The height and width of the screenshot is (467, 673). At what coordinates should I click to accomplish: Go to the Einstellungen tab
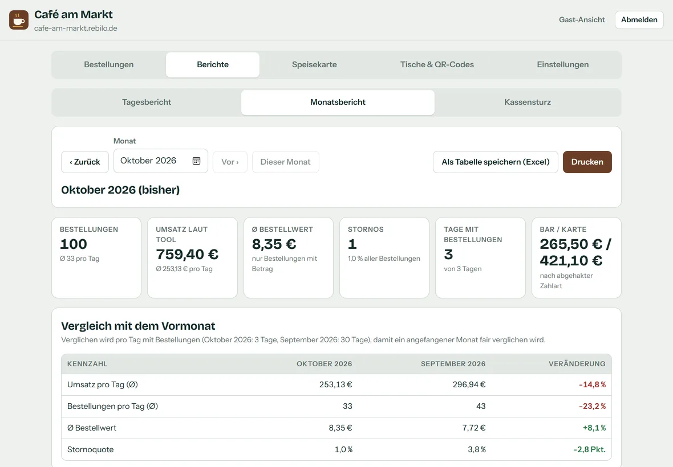point(563,65)
